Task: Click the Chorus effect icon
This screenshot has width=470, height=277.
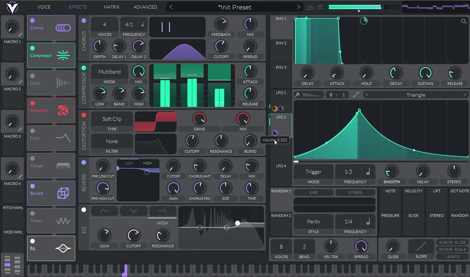Action: point(63,28)
